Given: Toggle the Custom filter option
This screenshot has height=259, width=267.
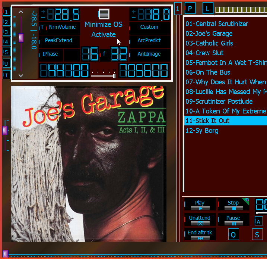Looking at the screenshot, I should (149, 28).
